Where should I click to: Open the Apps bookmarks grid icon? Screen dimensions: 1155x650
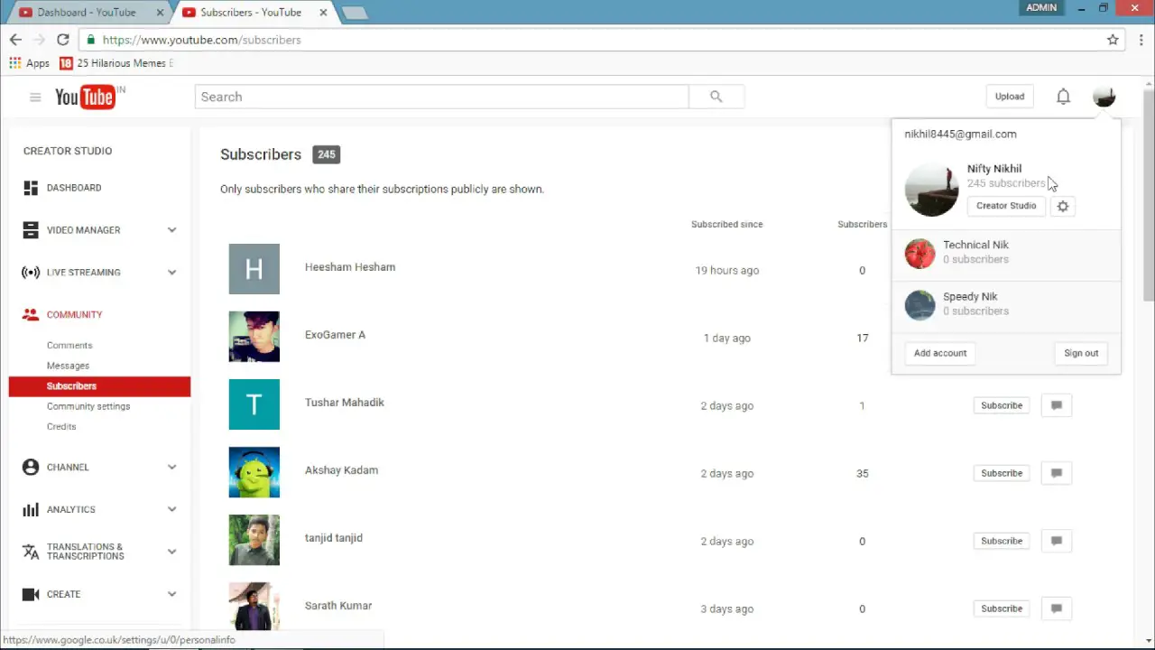(x=14, y=63)
